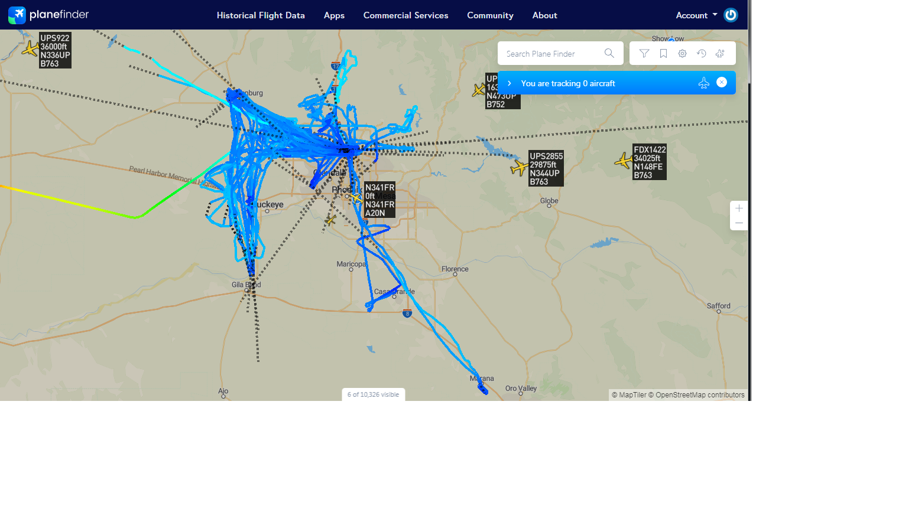Image resolution: width=915 pixels, height=509 pixels.
Task: Open Commercial Services menu
Action: pyautogui.click(x=405, y=15)
